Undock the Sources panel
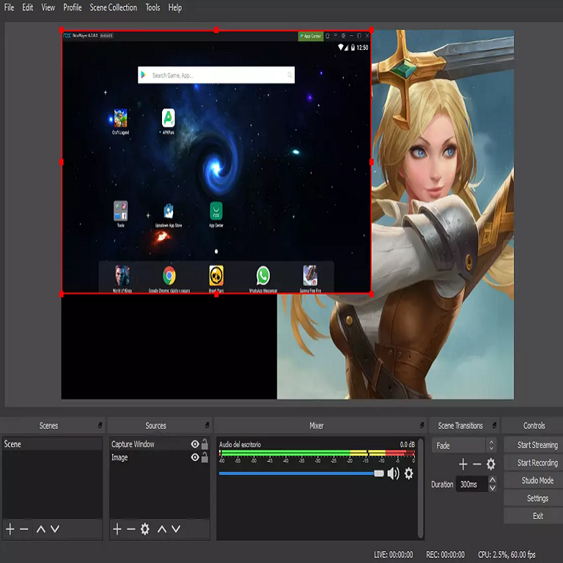This screenshot has height=563, width=563. coord(207,425)
